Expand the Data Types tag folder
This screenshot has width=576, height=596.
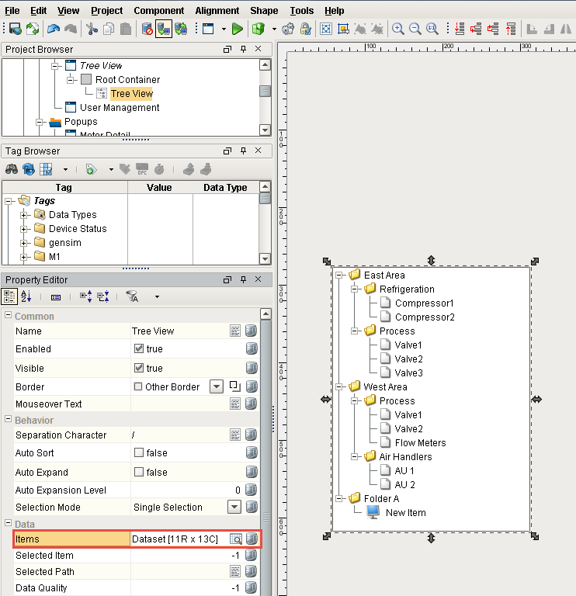(24, 215)
